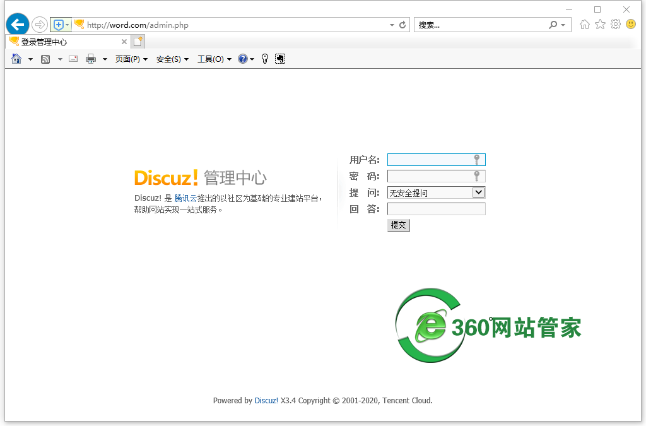Click the Print toolbar icon

pyautogui.click(x=91, y=59)
